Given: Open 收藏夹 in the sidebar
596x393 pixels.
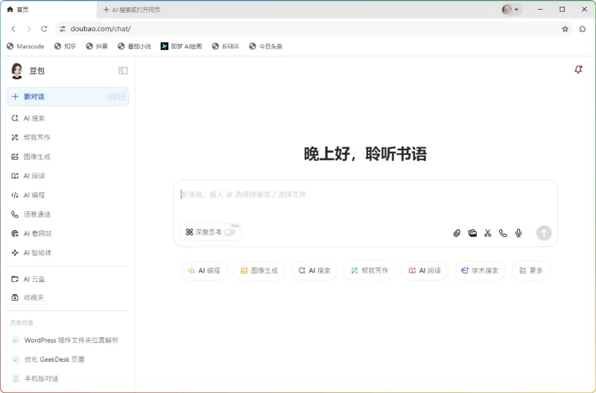Looking at the screenshot, I should (x=67, y=297).
